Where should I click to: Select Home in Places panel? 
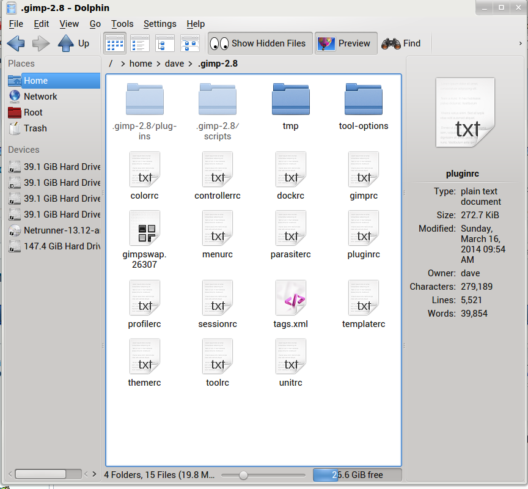tap(54, 81)
